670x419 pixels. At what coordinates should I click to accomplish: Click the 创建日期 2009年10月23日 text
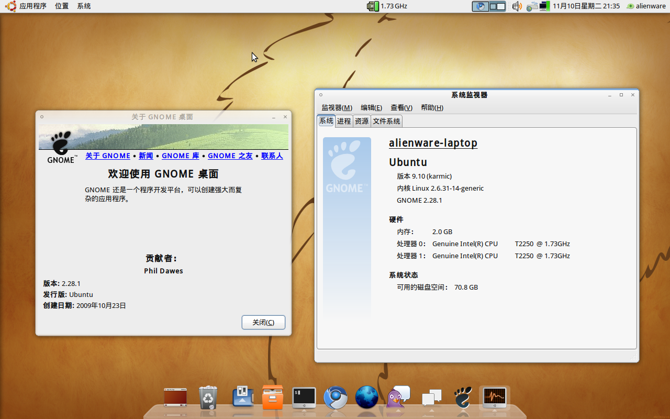pos(84,305)
